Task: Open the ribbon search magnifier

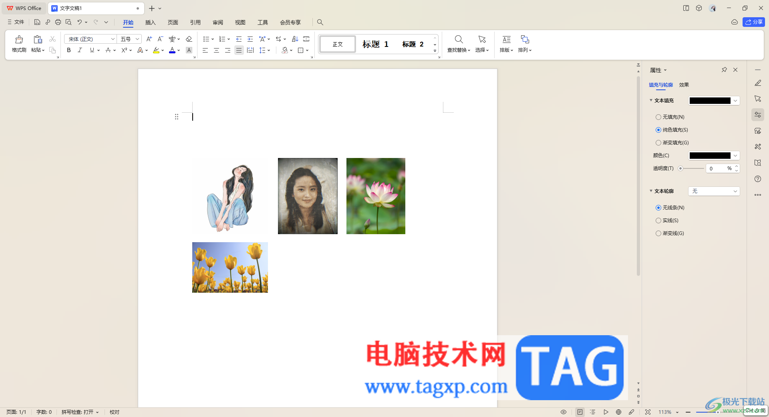Action: (320, 22)
